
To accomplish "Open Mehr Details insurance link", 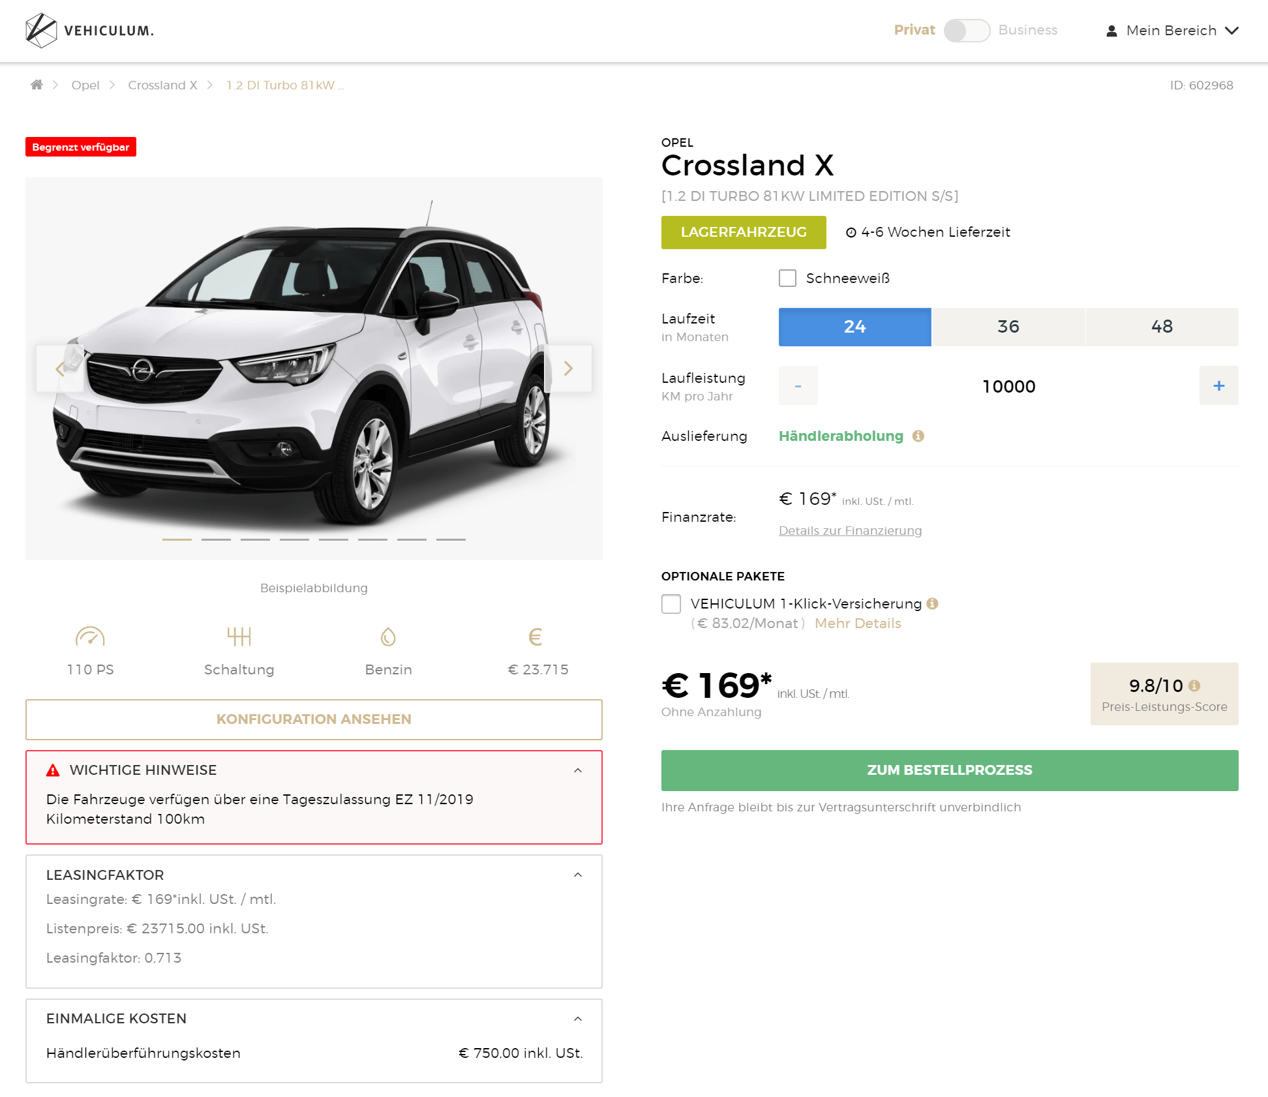I will [858, 624].
